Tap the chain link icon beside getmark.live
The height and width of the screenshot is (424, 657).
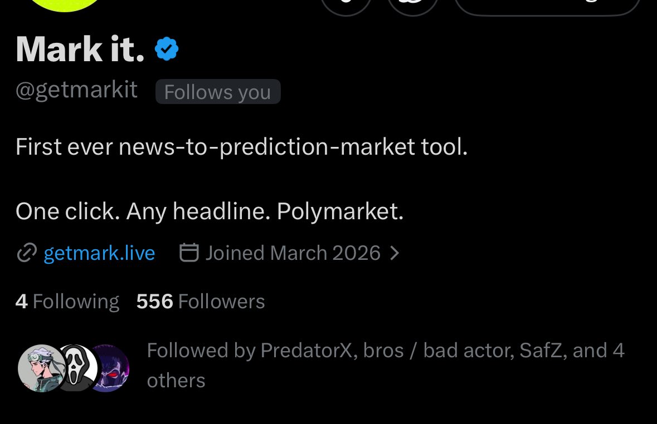(27, 253)
